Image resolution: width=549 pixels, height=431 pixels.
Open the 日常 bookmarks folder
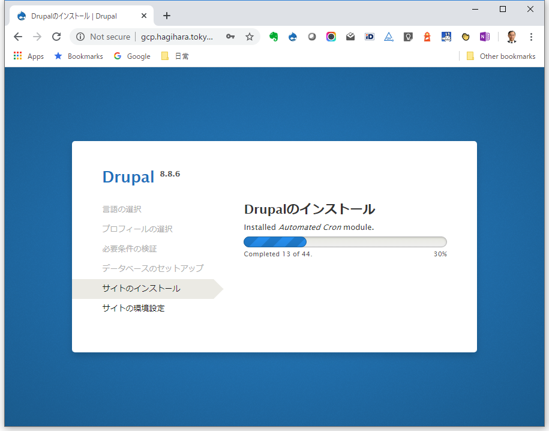175,56
